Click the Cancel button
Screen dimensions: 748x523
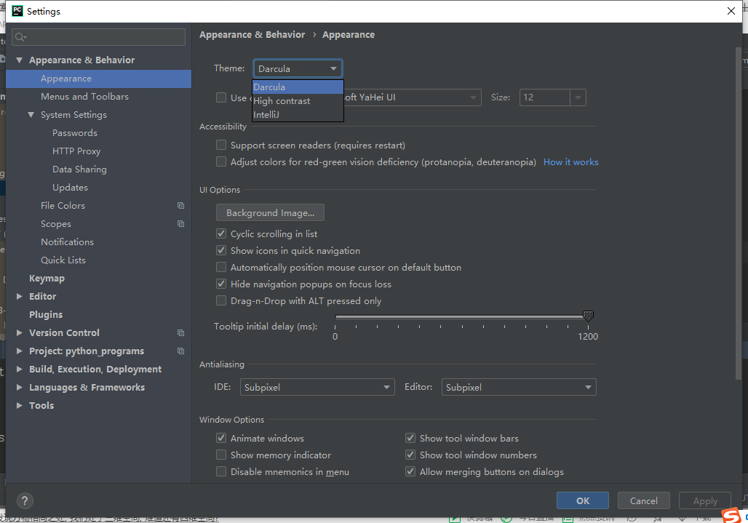pyautogui.click(x=643, y=500)
